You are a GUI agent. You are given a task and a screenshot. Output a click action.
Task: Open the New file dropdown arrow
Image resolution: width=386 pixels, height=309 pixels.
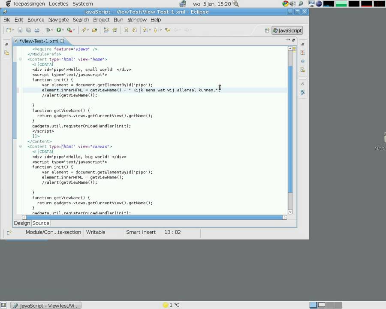click(x=13, y=30)
